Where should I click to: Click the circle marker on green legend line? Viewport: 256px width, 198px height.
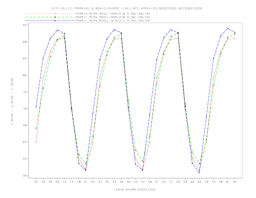[55, 17]
